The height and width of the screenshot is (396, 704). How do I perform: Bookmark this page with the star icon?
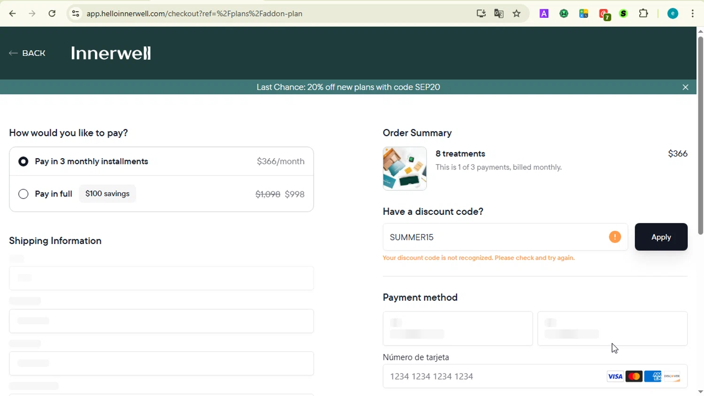click(x=517, y=14)
